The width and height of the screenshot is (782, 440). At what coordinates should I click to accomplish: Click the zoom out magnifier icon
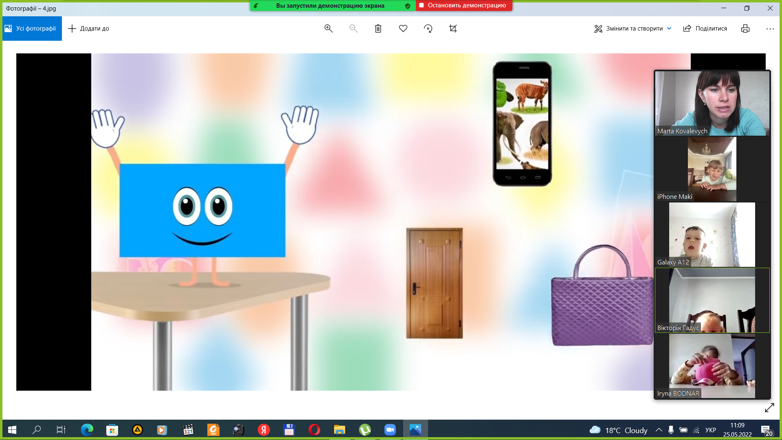[x=354, y=29]
